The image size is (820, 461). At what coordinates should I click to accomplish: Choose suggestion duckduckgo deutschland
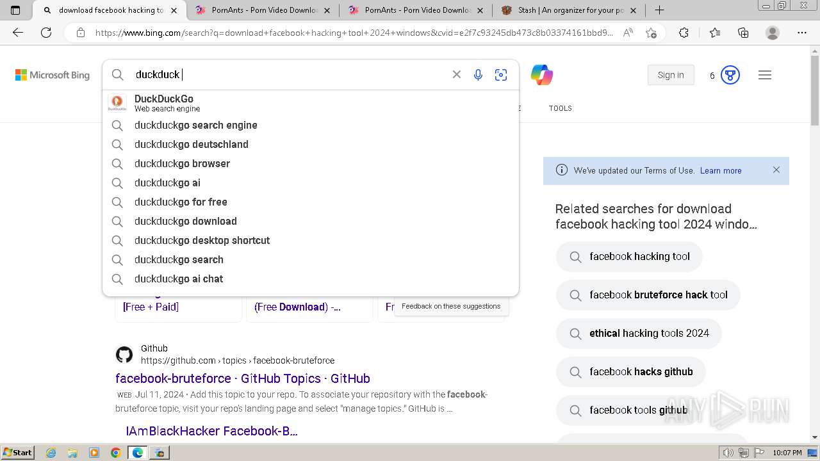pyautogui.click(x=311, y=145)
